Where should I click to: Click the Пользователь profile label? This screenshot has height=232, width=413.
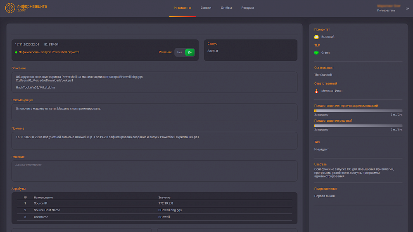pos(386,11)
